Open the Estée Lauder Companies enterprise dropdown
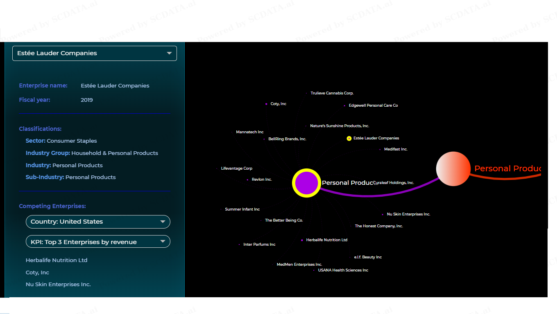The height and width of the screenshot is (314, 557). coord(95,53)
